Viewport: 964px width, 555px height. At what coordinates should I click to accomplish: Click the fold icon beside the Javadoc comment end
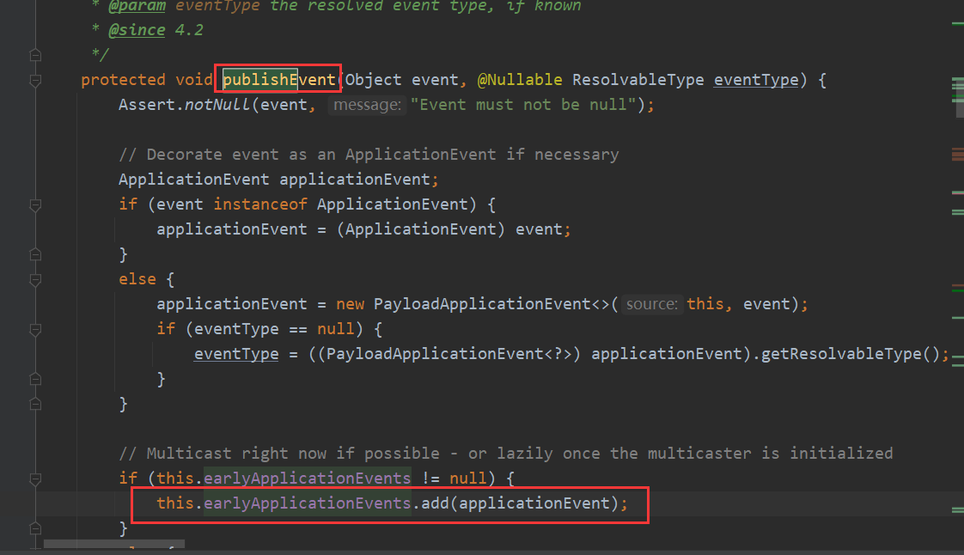(x=34, y=53)
